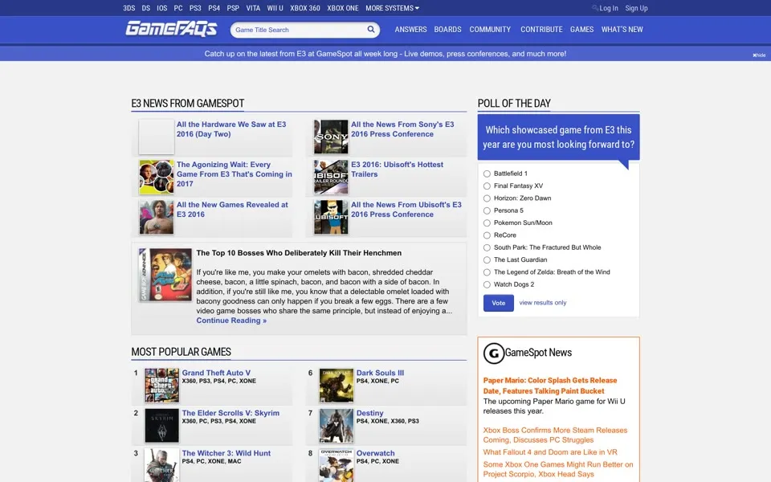Click the Sign Up link

point(636,8)
